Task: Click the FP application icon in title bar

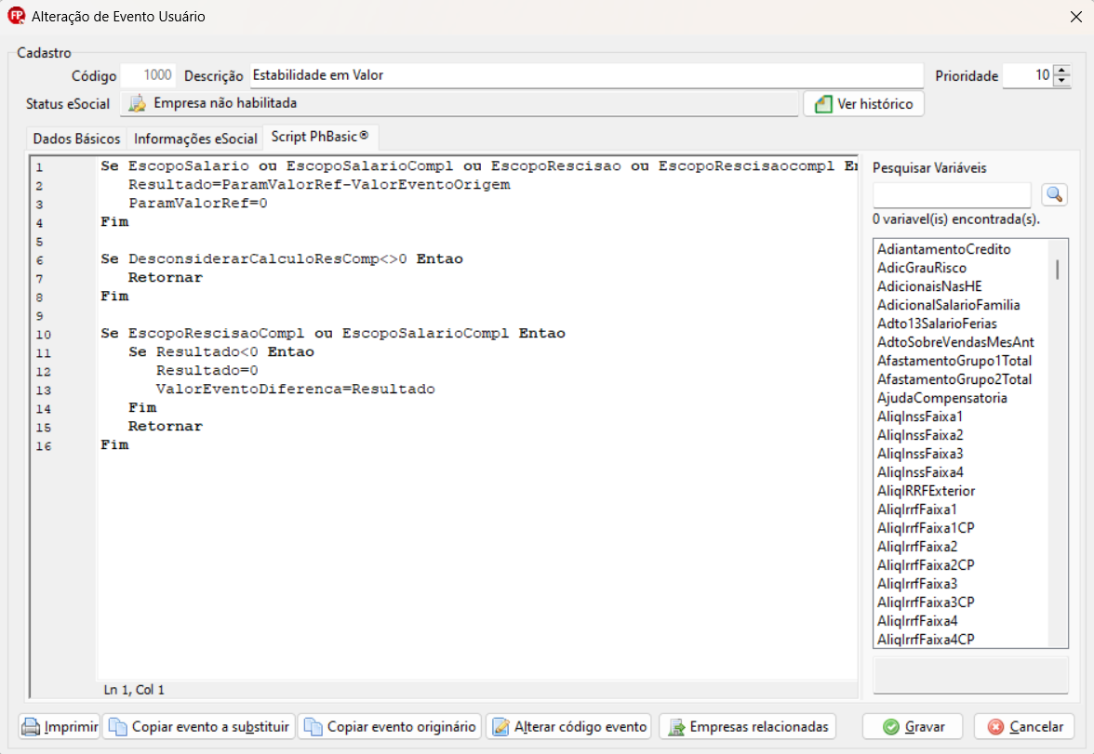Action: [x=16, y=16]
